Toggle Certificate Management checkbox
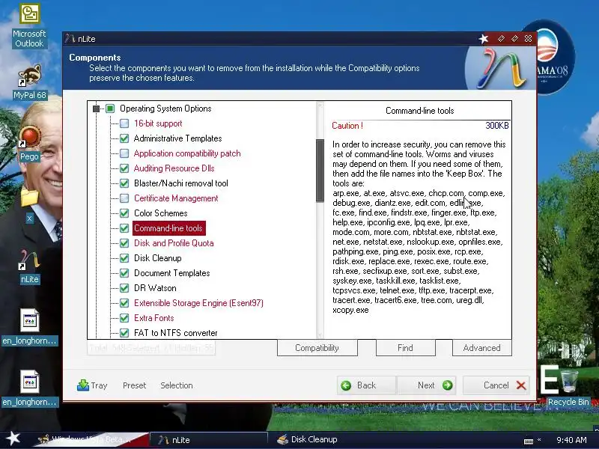The image size is (599, 449). click(124, 198)
